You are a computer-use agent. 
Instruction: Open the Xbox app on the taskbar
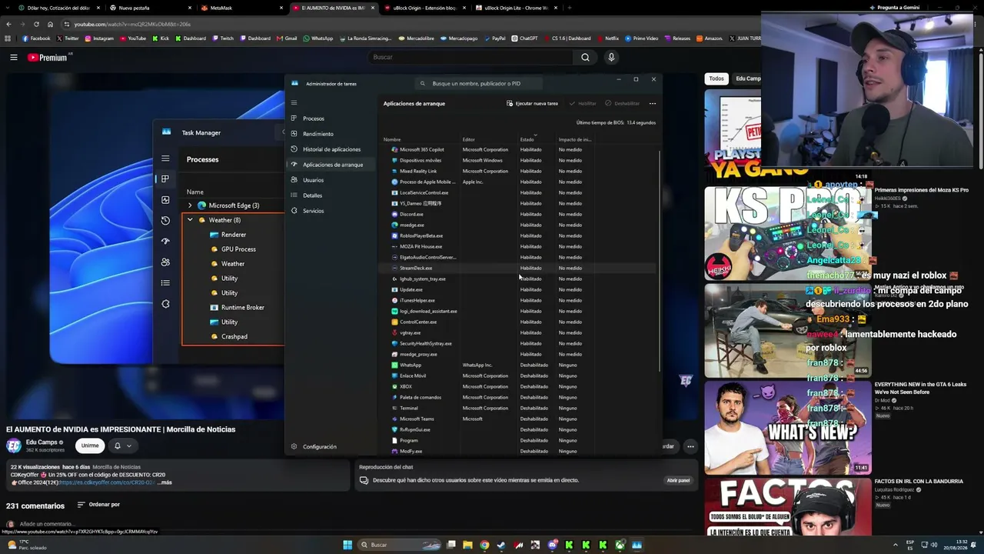pos(620,545)
